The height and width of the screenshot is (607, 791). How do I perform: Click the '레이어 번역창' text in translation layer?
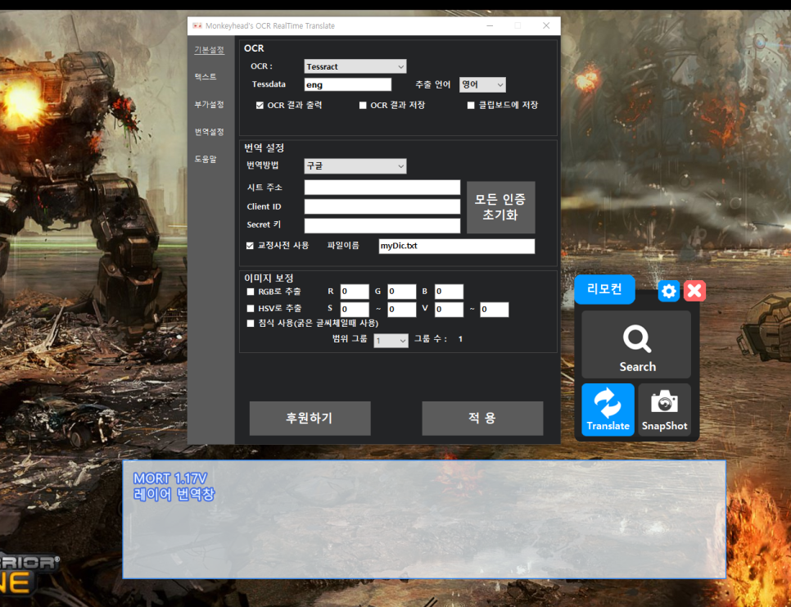coord(174,494)
